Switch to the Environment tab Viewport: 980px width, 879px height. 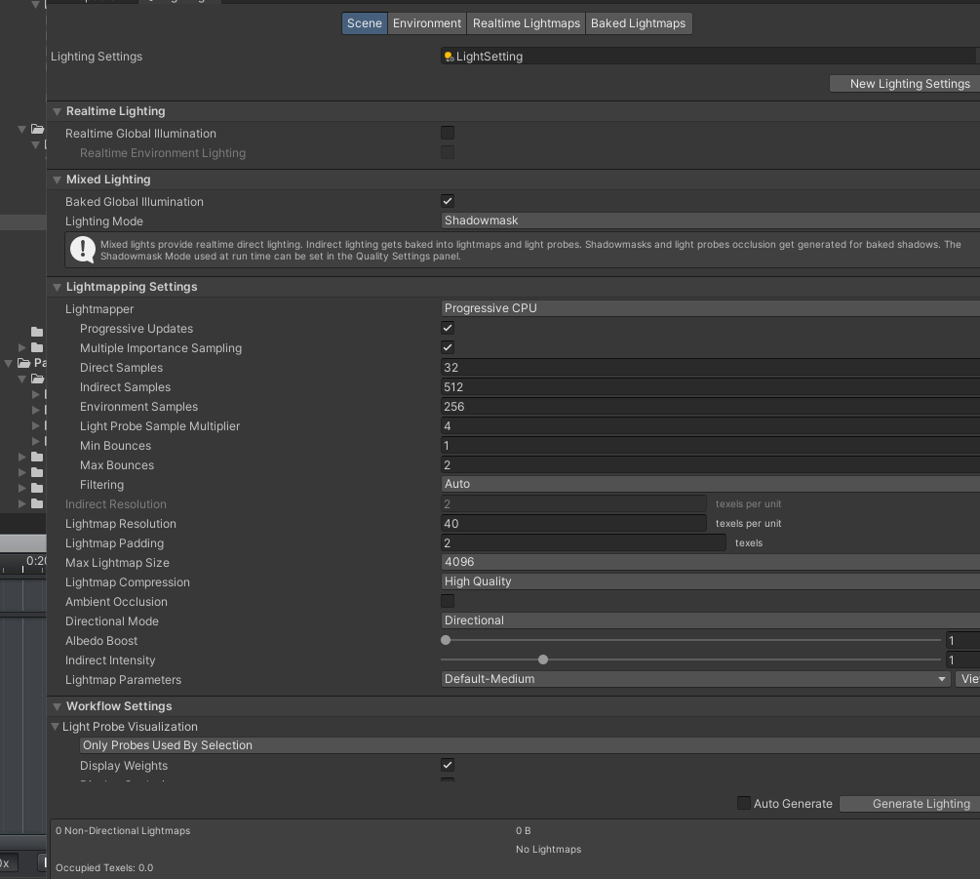click(426, 23)
